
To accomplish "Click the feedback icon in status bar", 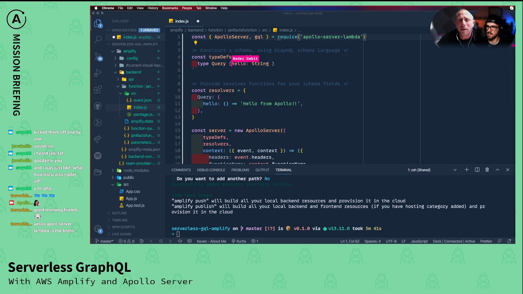I will (x=499, y=241).
